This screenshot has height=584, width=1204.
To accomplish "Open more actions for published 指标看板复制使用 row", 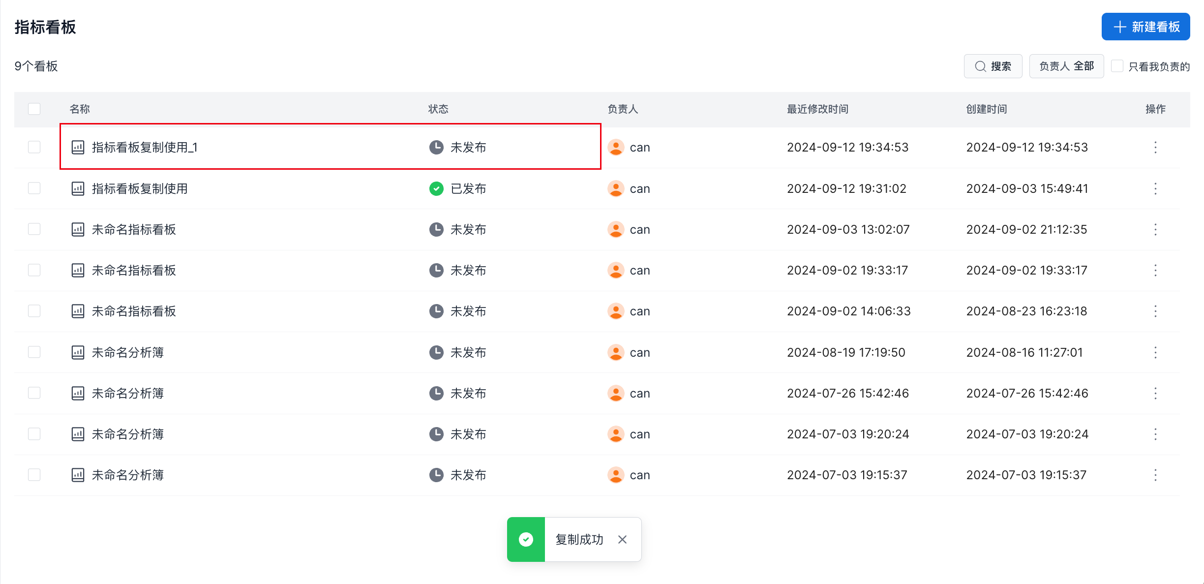I will pyautogui.click(x=1155, y=188).
